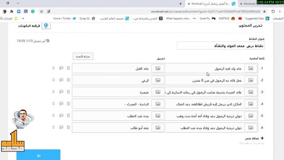This screenshot has height=160, width=284.
Task: Add image to definition ميسرة
Action: [x=158, y=92]
